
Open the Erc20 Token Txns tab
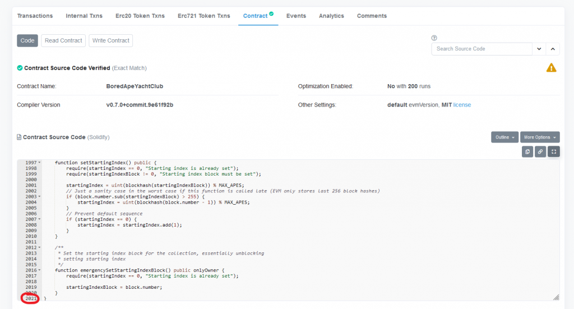pos(140,16)
